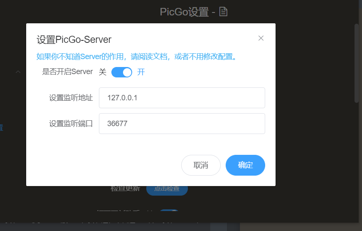Click the document icon beside PicGo设置 title
The image size is (362, 231).
pyautogui.click(x=224, y=12)
